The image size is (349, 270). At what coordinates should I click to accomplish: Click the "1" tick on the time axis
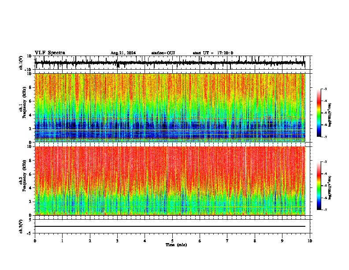(62, 241)
